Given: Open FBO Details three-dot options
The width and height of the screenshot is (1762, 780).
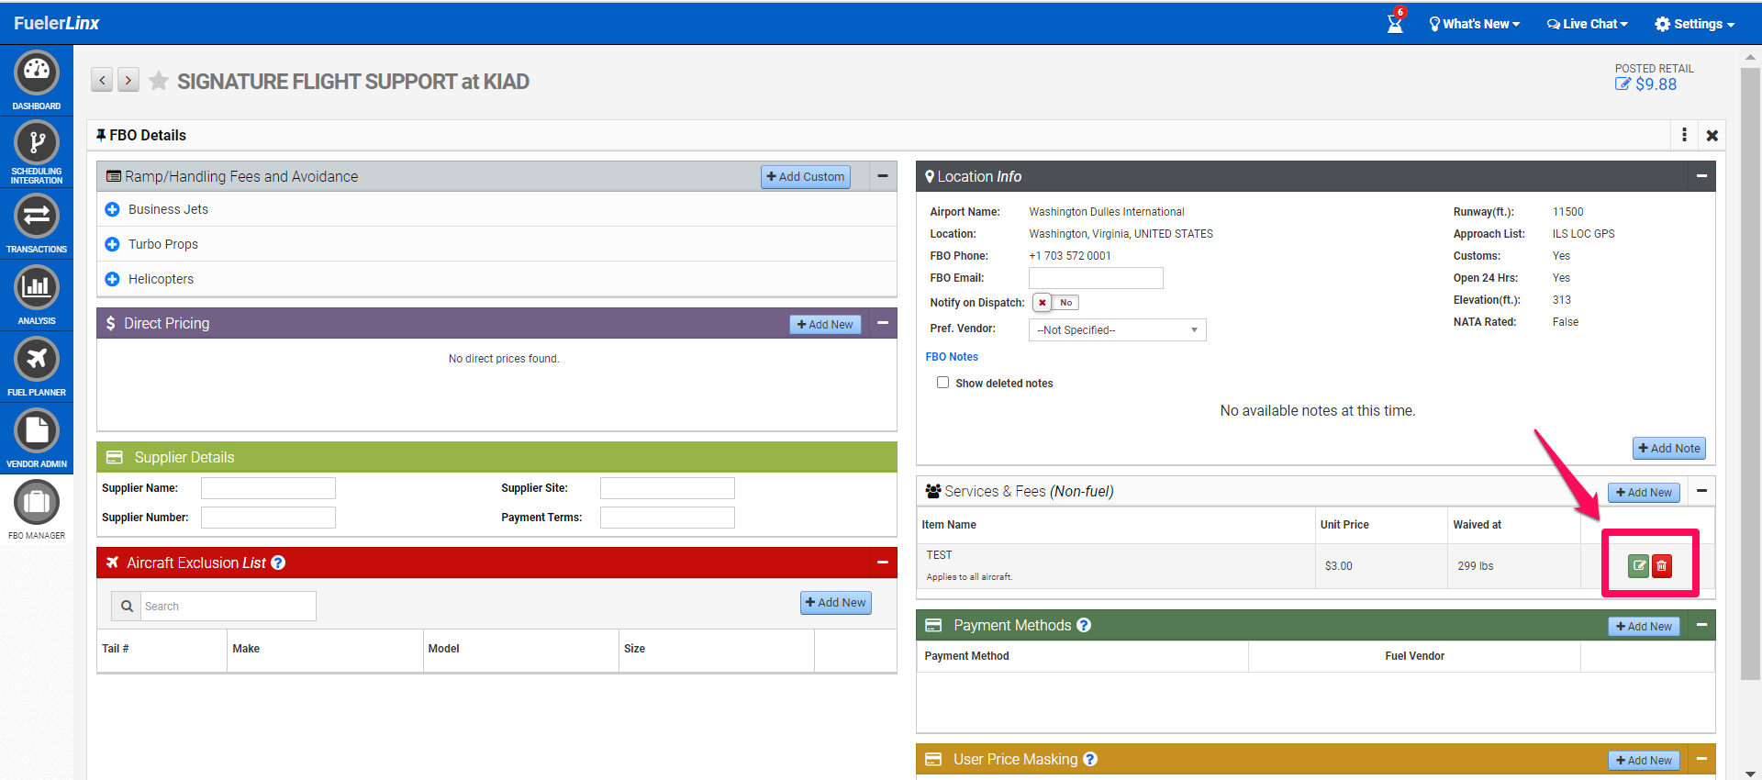Looking at the screenshot, I should [x=1684, y=135].
